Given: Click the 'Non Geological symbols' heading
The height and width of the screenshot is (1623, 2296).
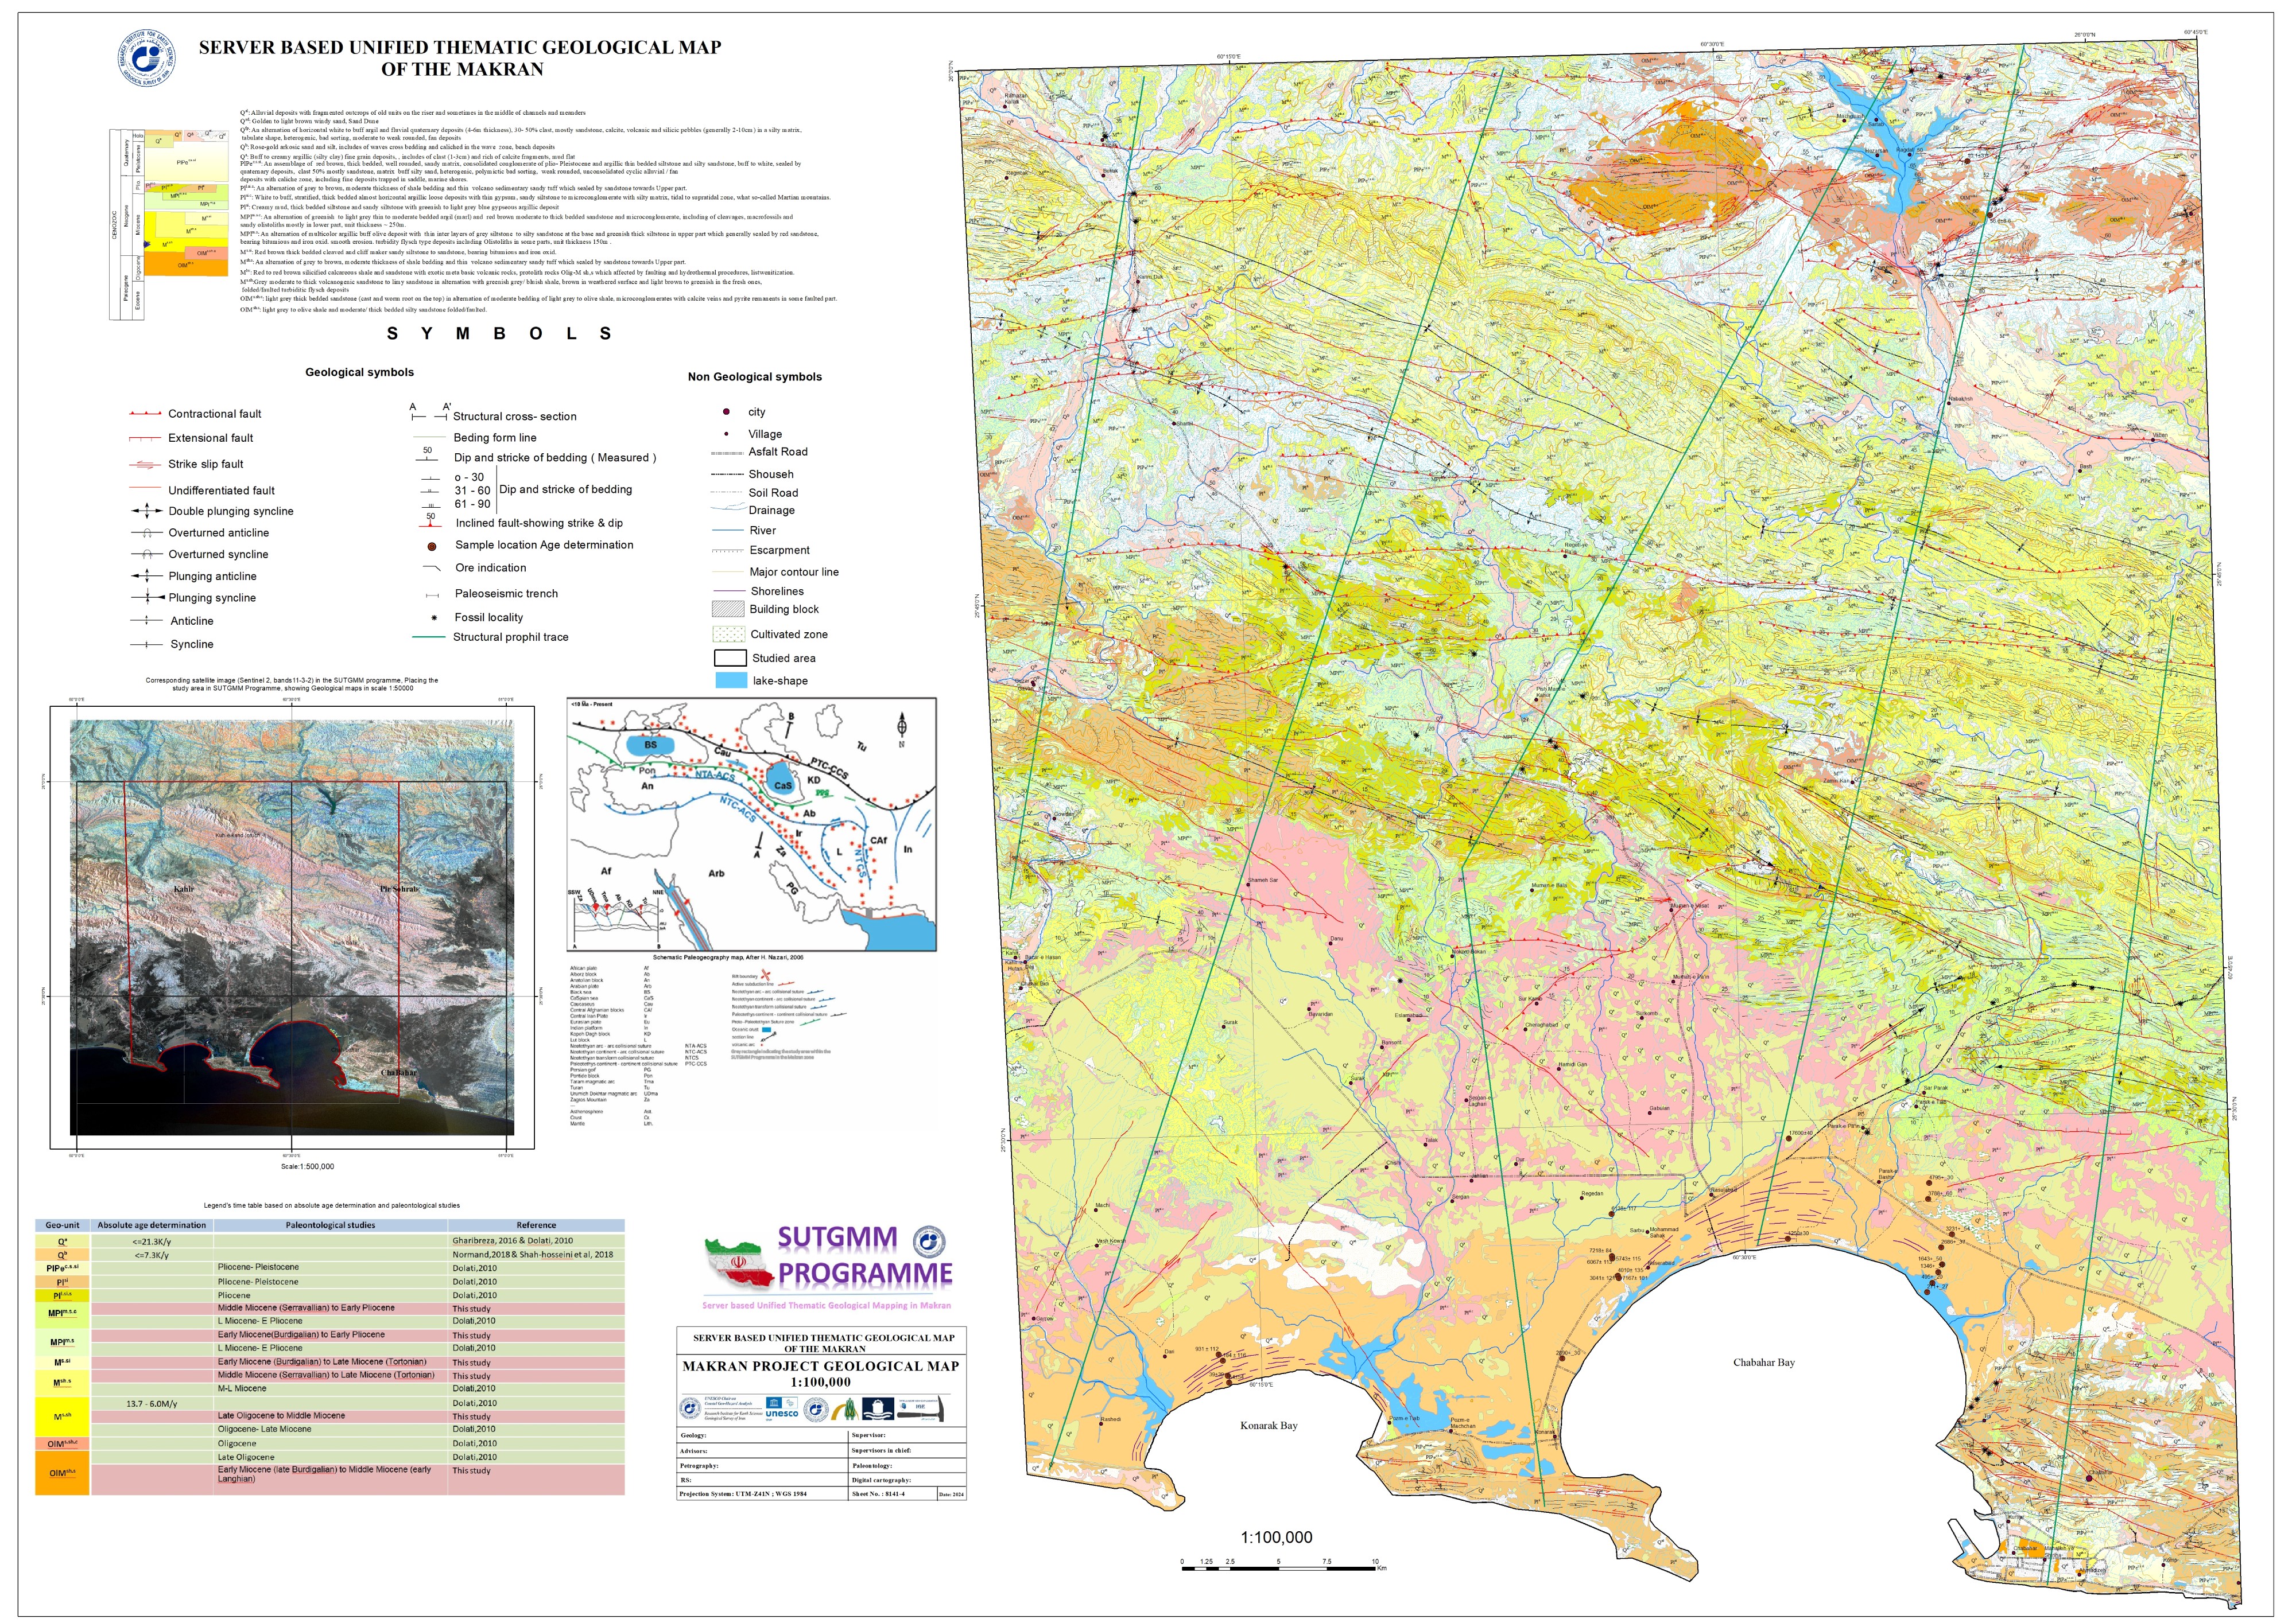Looking at the screenshot, I should pyautogui.click(x=755, y=377).
